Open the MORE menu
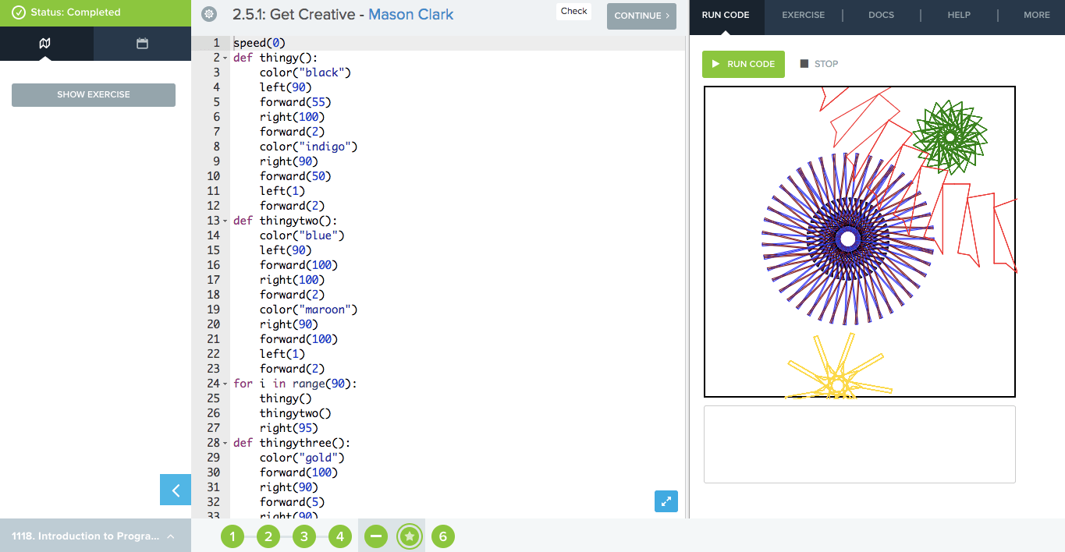This screenshot has width=1065, height=552. click(x=1036, y=14)
